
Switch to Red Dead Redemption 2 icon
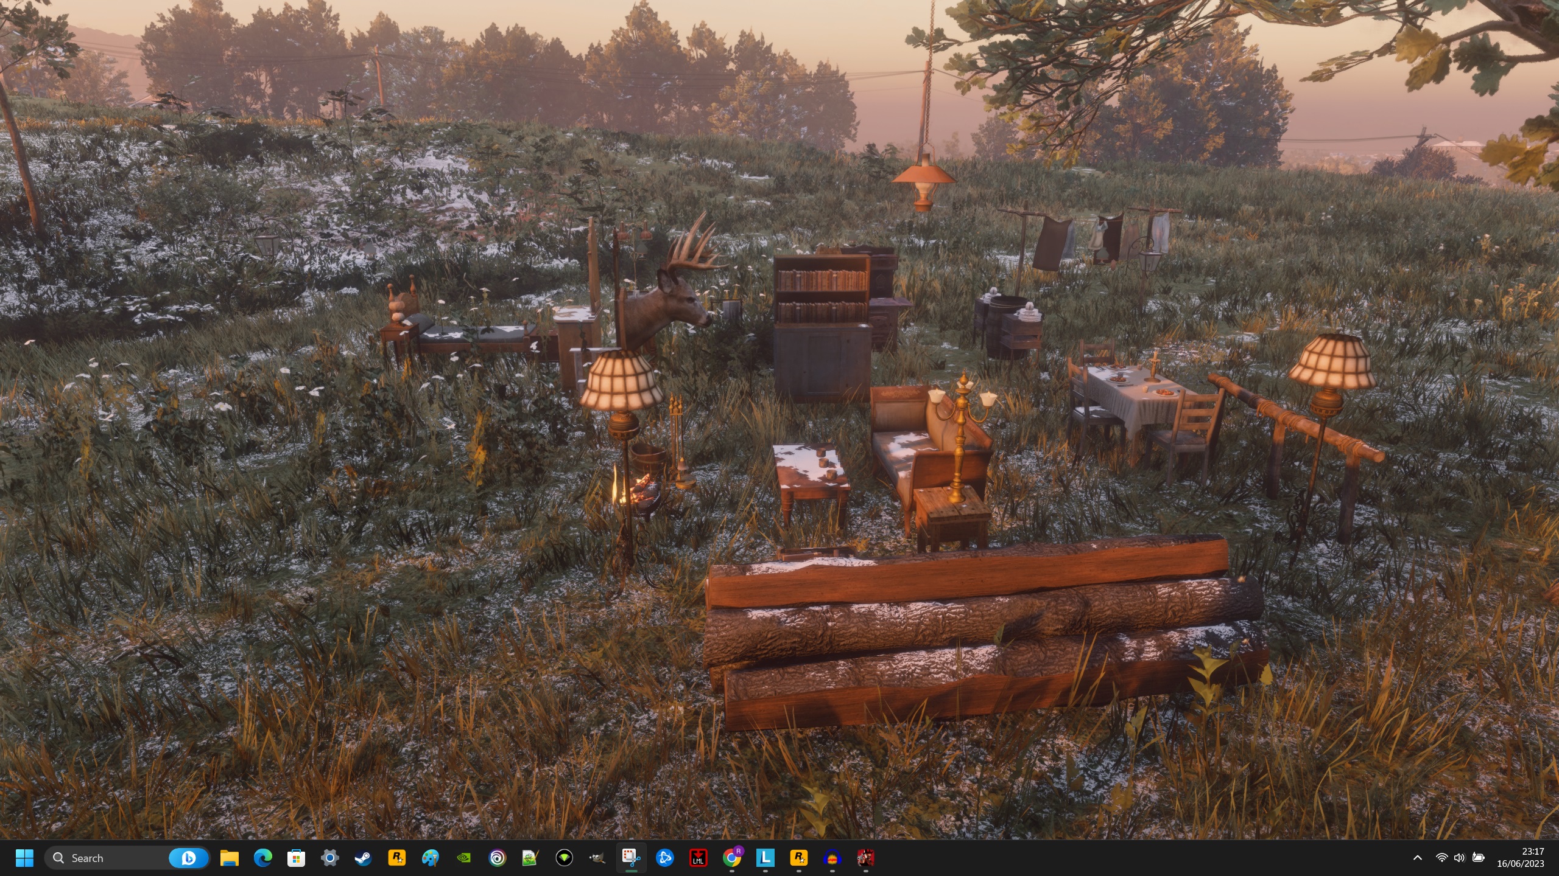click(866, 858)
